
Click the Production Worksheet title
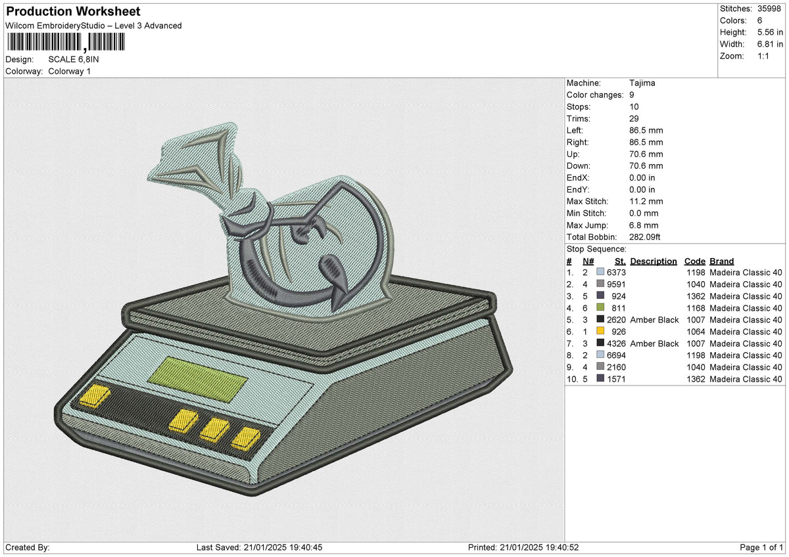(x=73, y=12)
